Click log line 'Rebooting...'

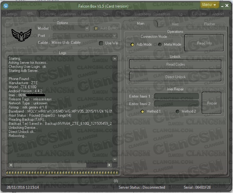point(18,136)
